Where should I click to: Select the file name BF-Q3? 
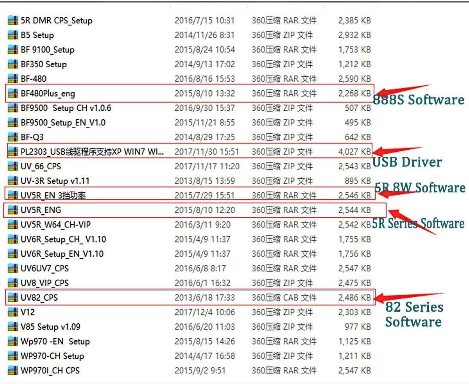tap(33, 137)
